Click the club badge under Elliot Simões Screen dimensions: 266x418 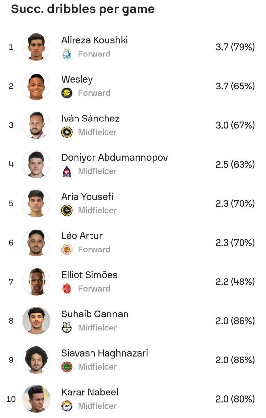coord(67,289)
